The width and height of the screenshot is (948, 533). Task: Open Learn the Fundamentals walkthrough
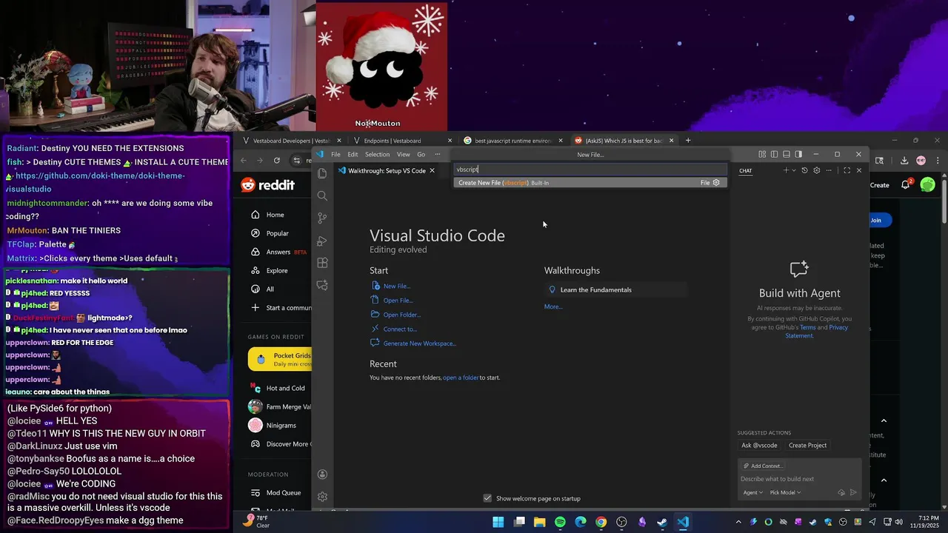click(615, 289)
